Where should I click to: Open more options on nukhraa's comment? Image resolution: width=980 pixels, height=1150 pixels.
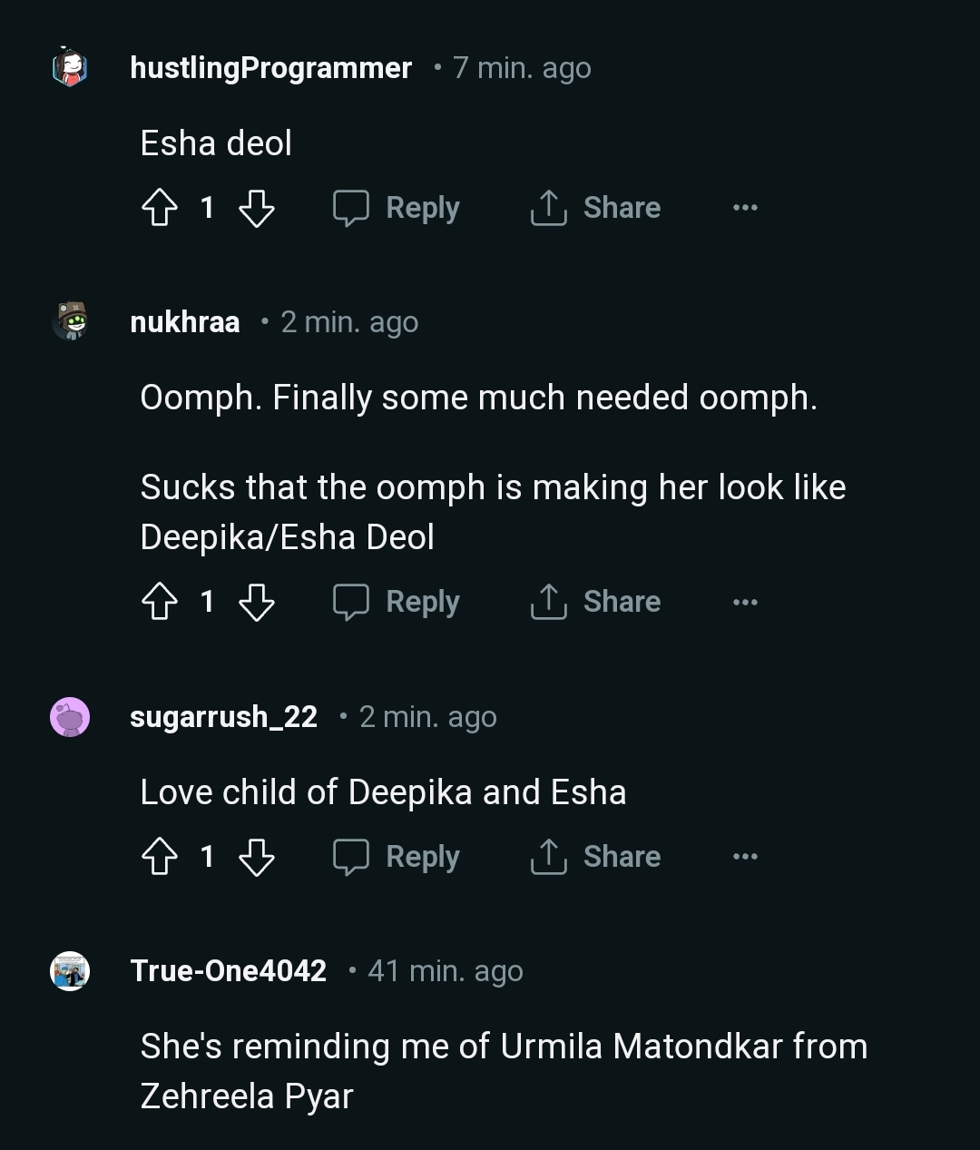[x=745, y=602]
